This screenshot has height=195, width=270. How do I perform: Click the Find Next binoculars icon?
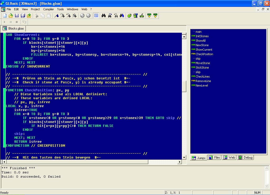[x=110, y=16]
